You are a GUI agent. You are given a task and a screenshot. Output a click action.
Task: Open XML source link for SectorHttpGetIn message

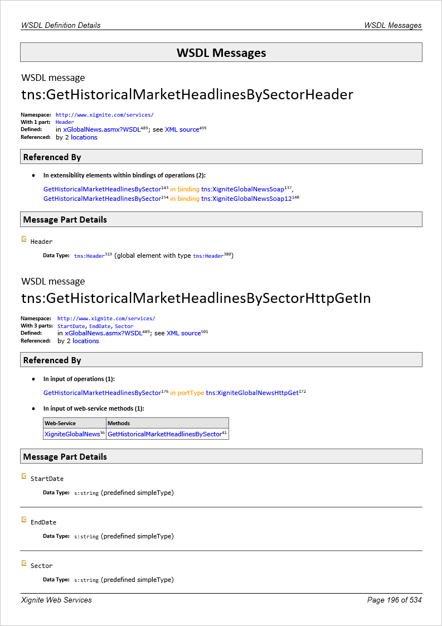coord(183,333)
